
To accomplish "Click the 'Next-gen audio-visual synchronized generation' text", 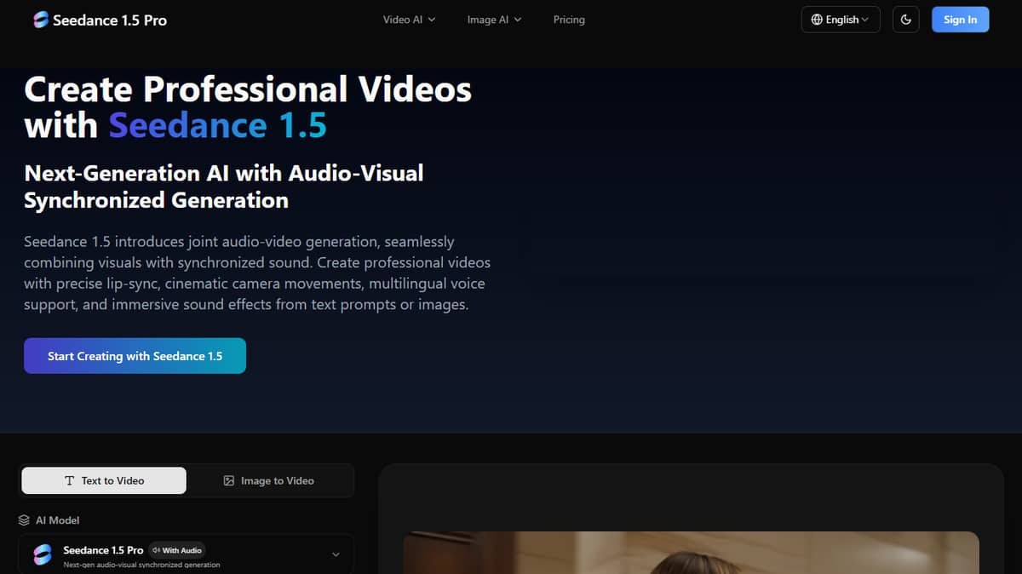I will pyautogui.click(x=141, y=565).
